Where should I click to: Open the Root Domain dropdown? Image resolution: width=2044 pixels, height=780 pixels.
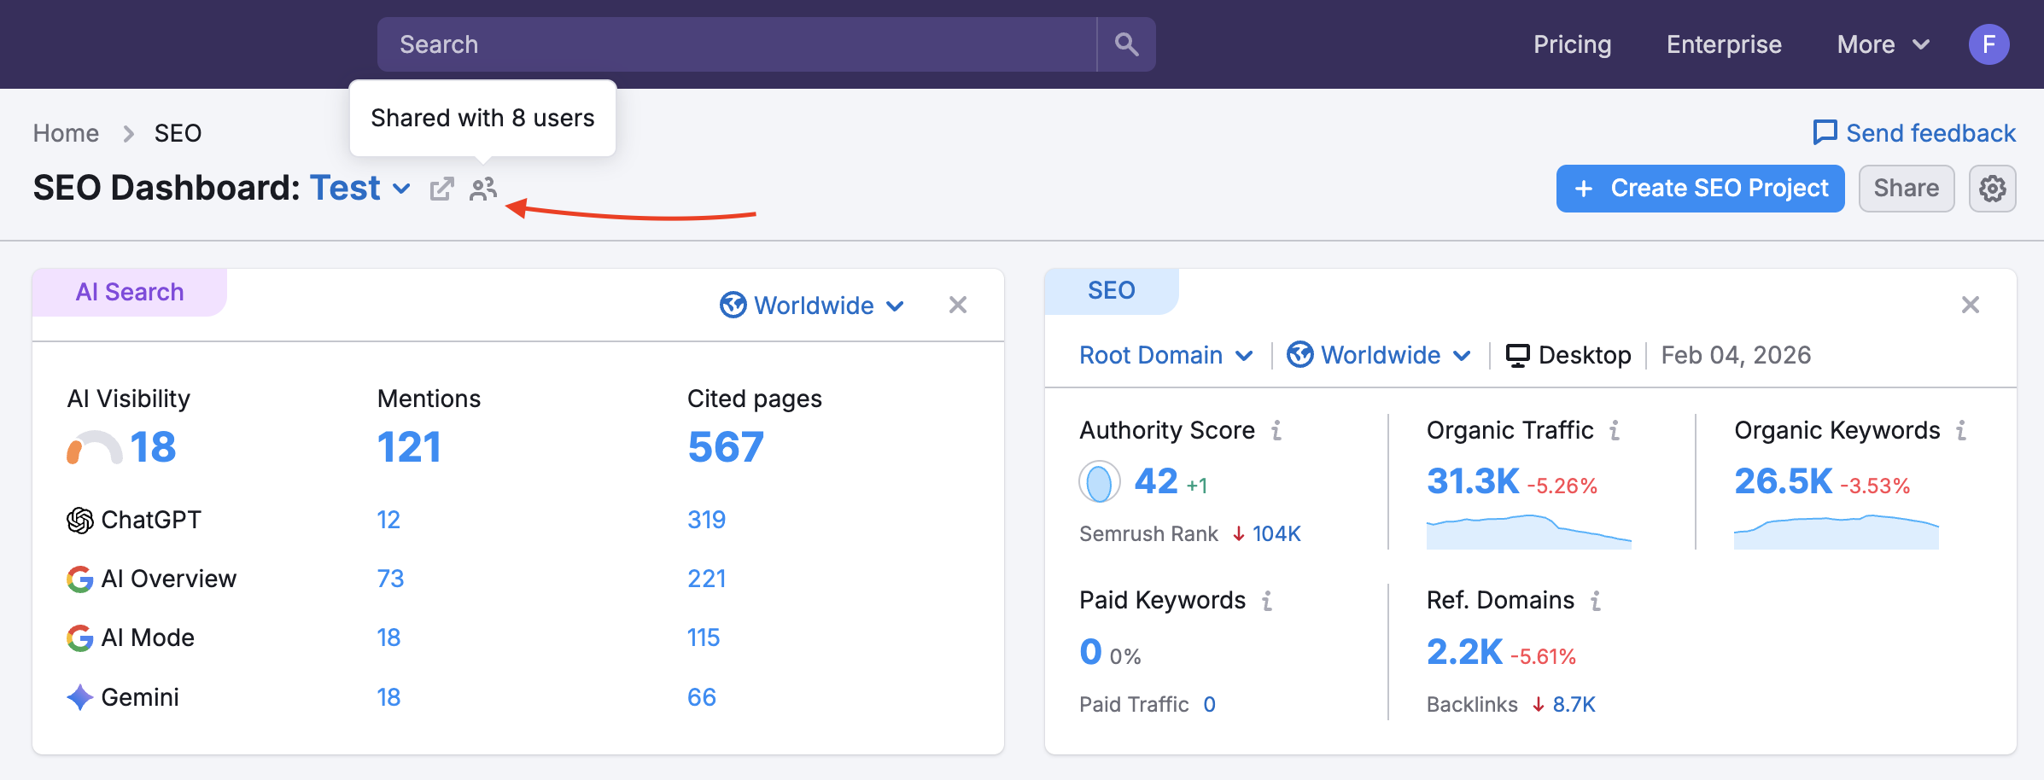pyautogui.click(x=1165, y=354)
